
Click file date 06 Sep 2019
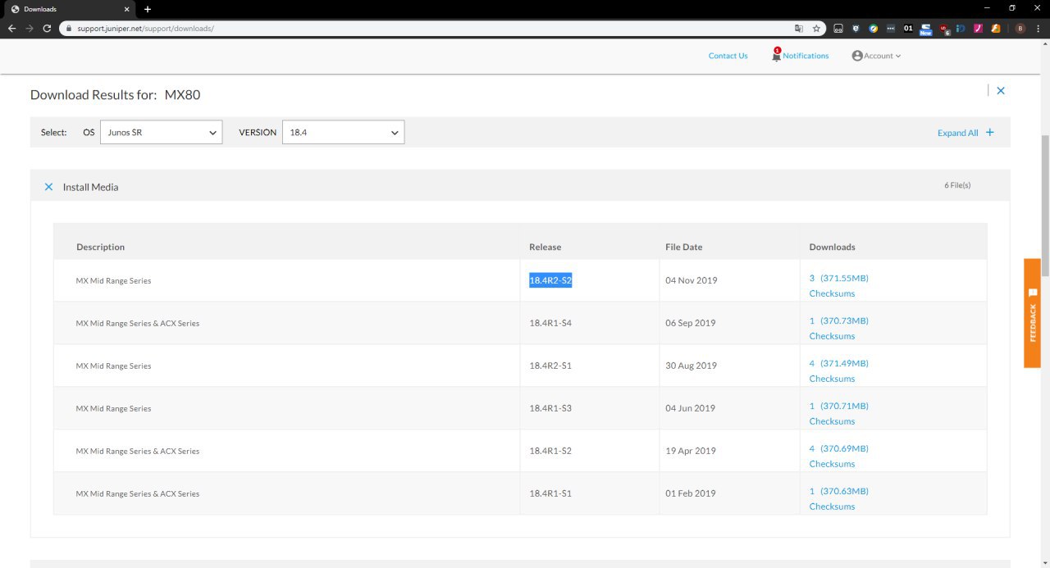click(691, 323)
